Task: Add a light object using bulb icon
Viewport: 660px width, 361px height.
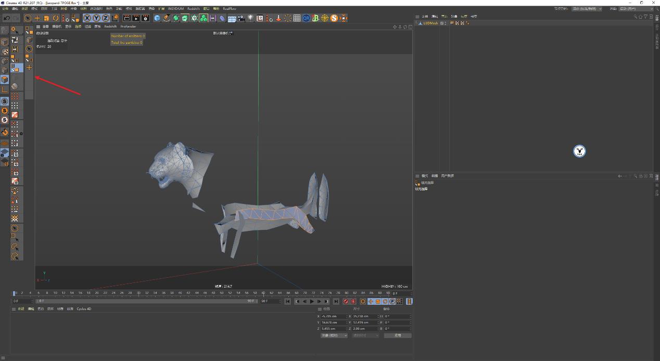Action: pos(250,18)
